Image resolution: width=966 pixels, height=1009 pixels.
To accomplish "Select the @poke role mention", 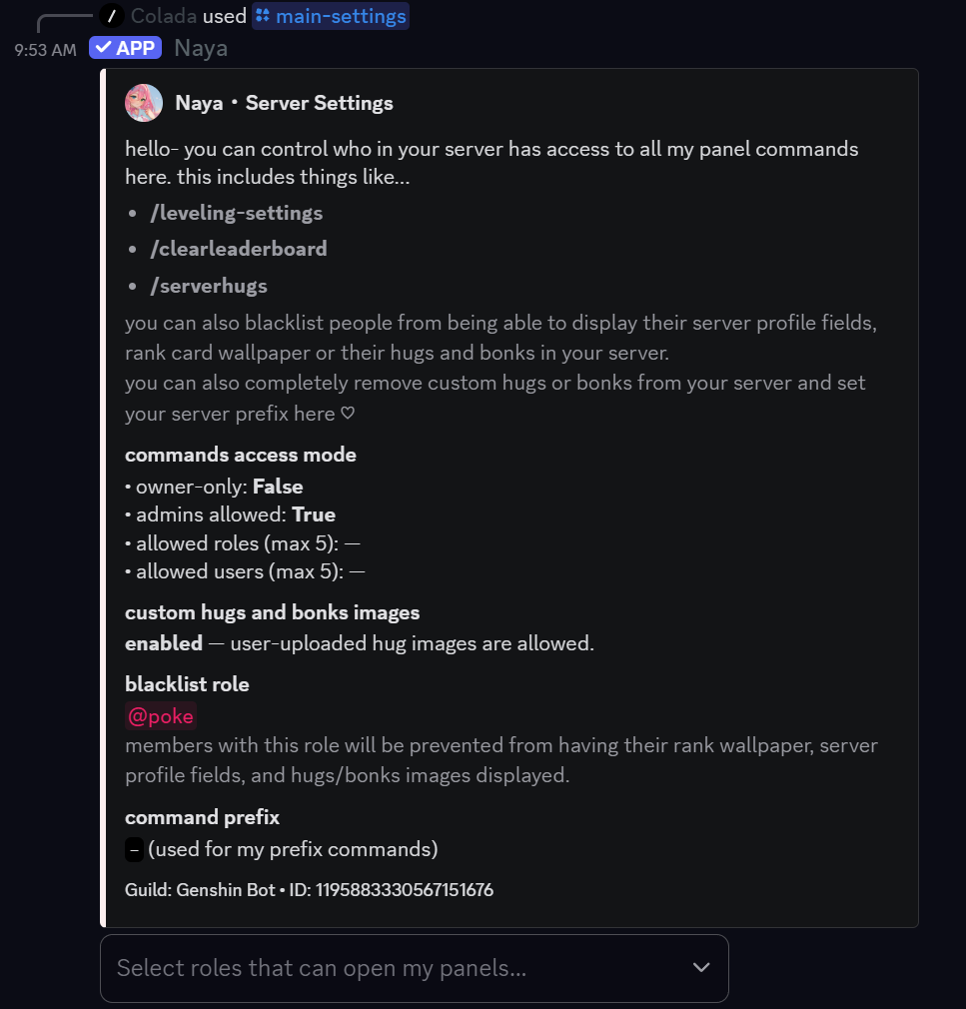I will click(160, 715).
